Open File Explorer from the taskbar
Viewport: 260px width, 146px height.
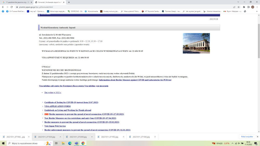point(63,143)
